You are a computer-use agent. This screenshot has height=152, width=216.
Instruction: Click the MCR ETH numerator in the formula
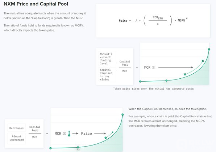pyautogui.click(x=158, y=18)
